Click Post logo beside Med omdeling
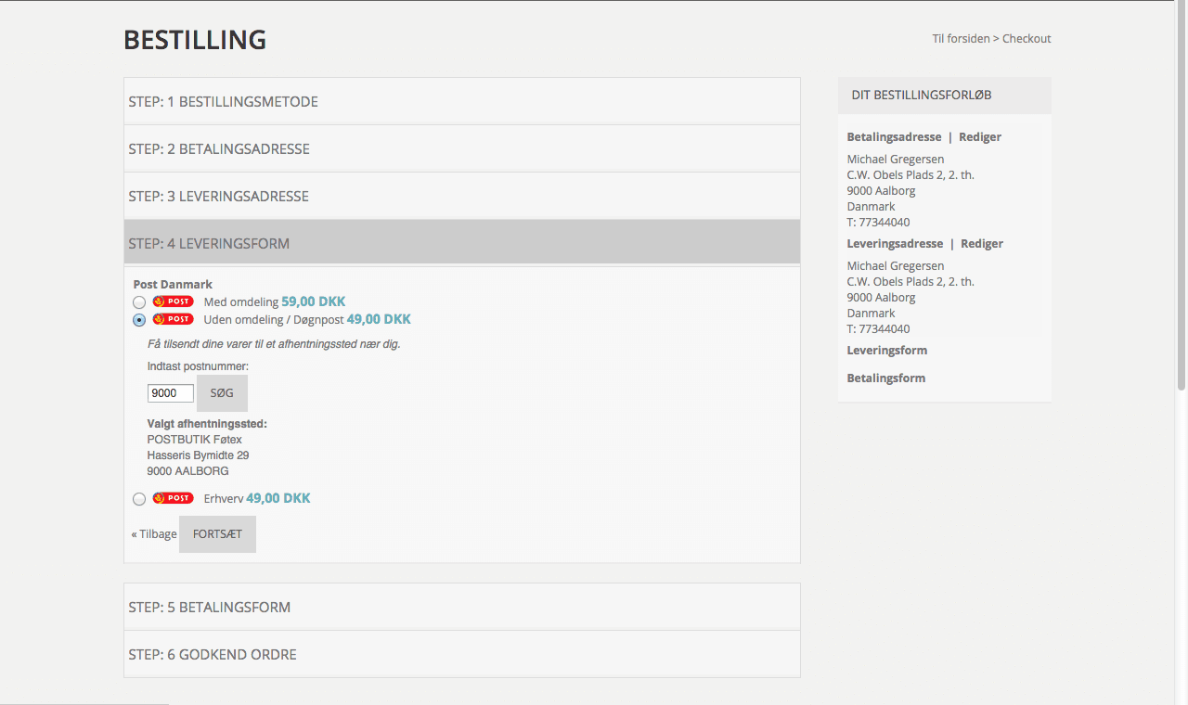This screenshot has height=705, width=1188. [x=173, y=301]
